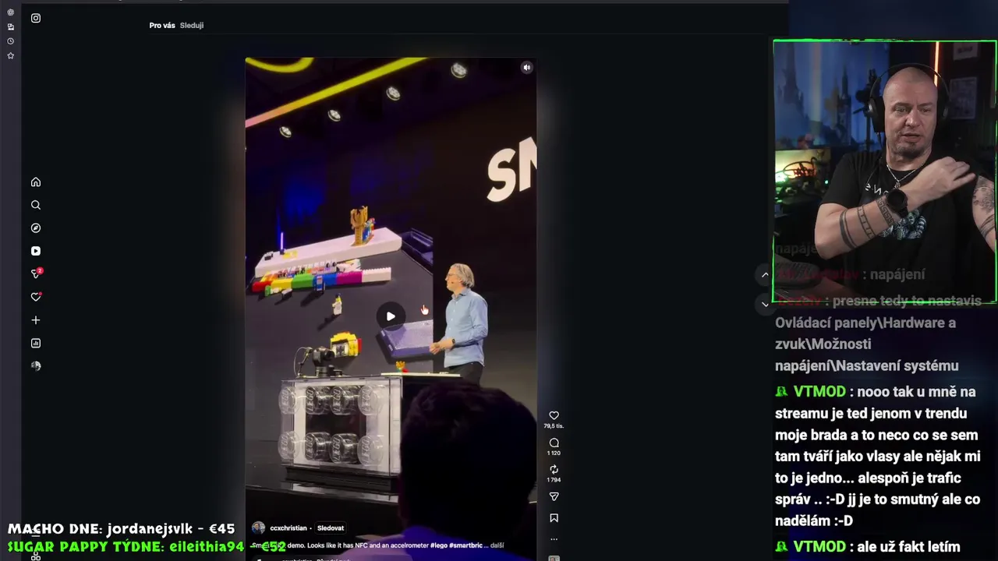Open the Instagram logo home link
Image resolution: width=998 pixels, height=561 pixels.
click(36, 18)
